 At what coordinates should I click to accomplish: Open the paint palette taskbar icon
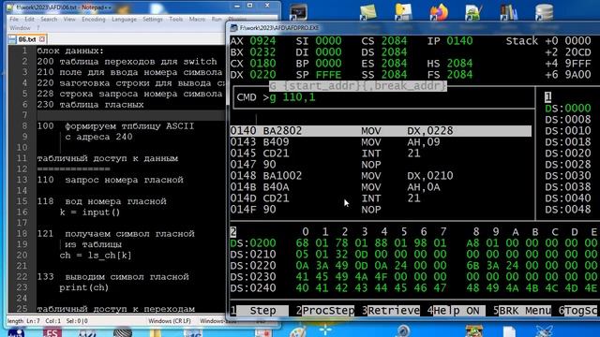point(298,332)
